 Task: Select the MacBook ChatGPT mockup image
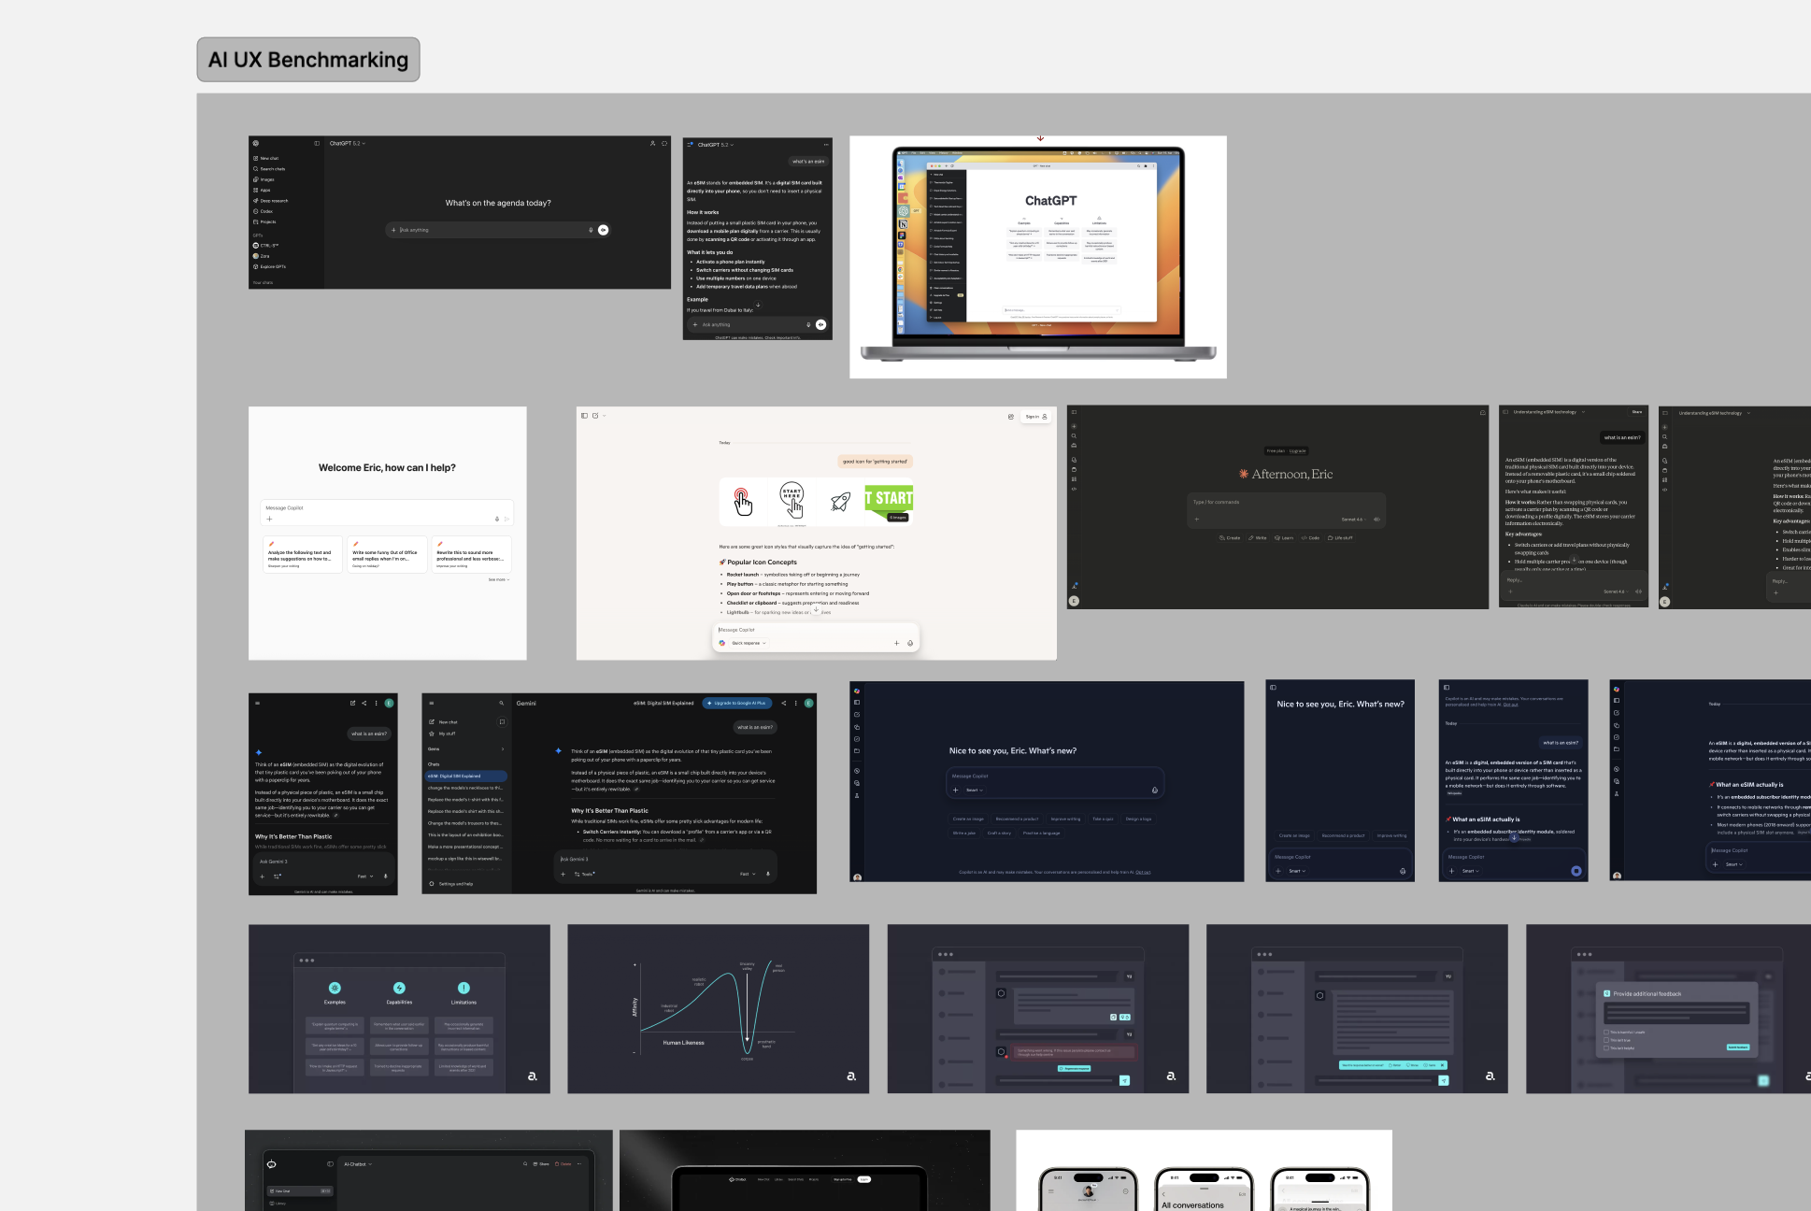point(1037,257)
